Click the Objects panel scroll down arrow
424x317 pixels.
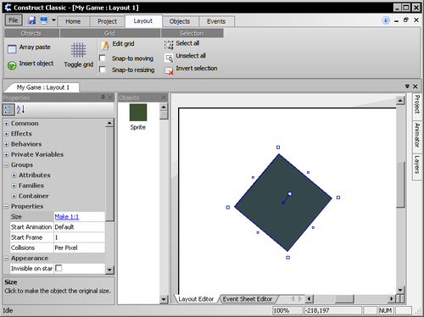[164, 299]
